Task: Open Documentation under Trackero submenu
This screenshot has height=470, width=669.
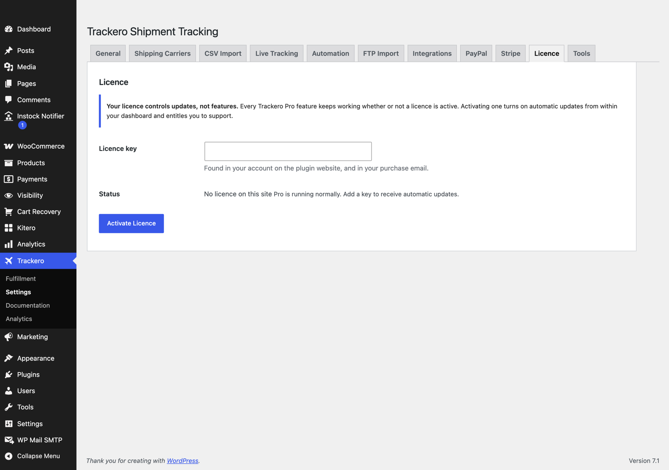Action: [x=28, y=306]
